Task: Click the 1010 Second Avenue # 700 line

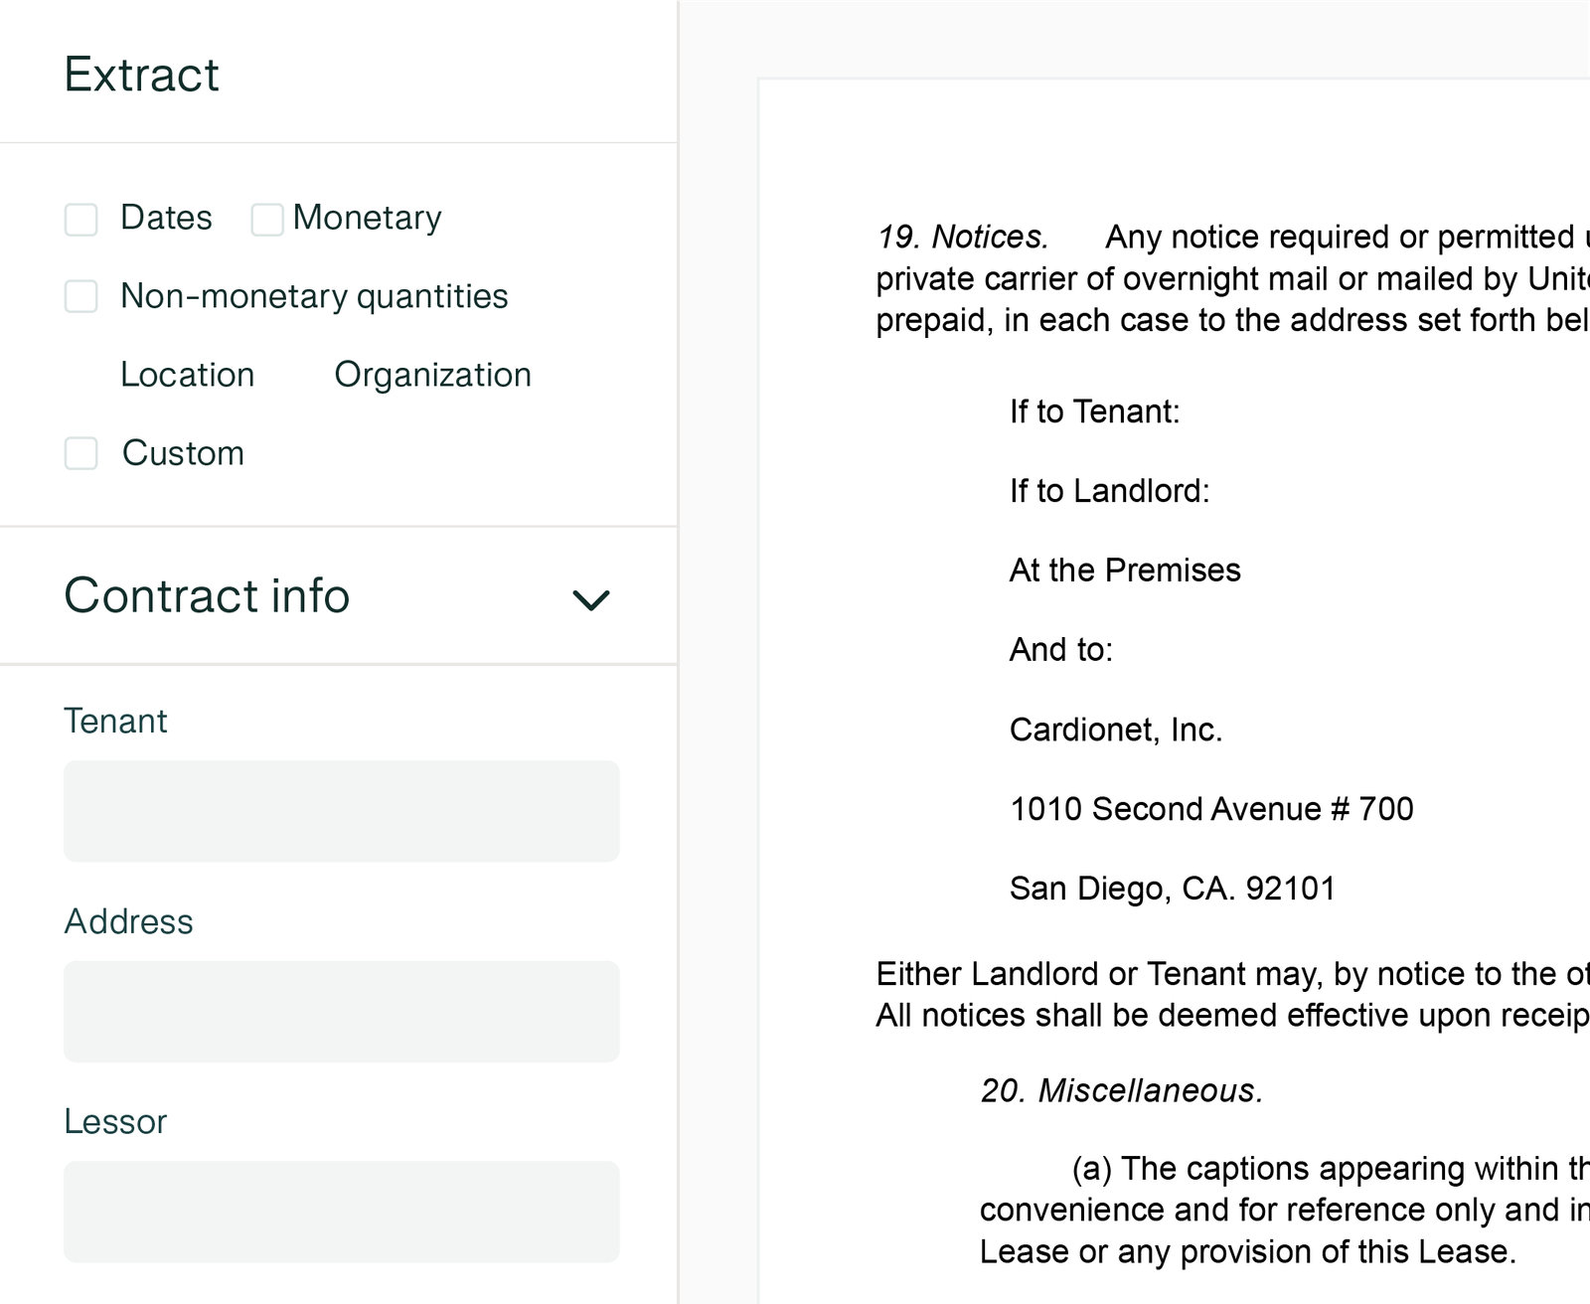Action: (1210, 809)
